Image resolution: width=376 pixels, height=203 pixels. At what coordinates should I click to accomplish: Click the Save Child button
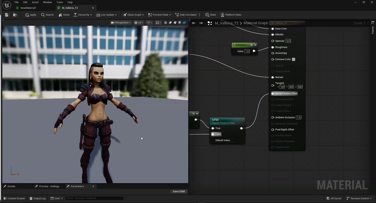click(x=179, y=191)
